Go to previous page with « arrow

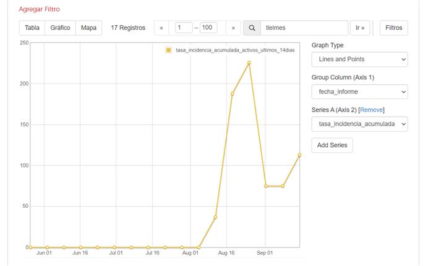point(161,28)
